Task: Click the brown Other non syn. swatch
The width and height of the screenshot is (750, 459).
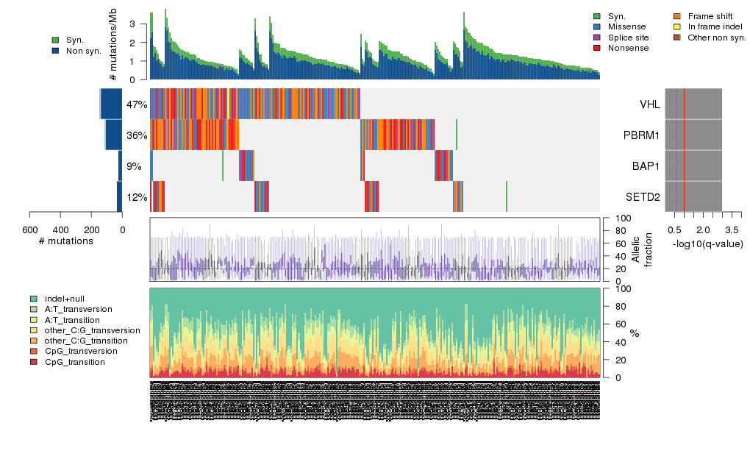Action: point(678,37)
